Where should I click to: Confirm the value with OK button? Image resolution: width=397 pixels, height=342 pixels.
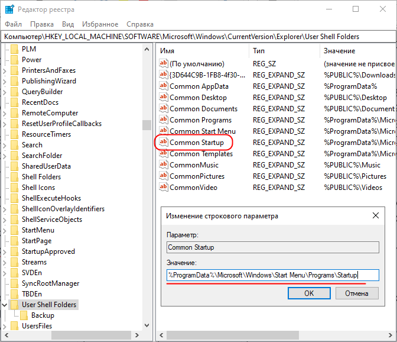tap(309, 293)
